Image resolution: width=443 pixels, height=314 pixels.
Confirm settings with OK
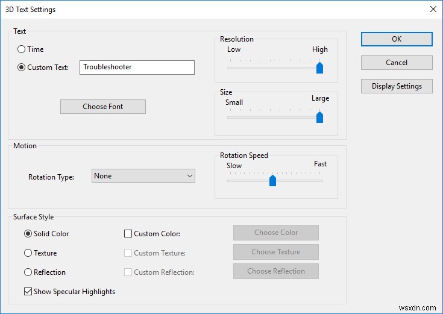point(397,39)
